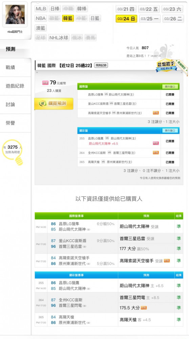
Task: Click VS icon for 釜山KCC宙斯盾 match
Action: click(x=111, y=103)
